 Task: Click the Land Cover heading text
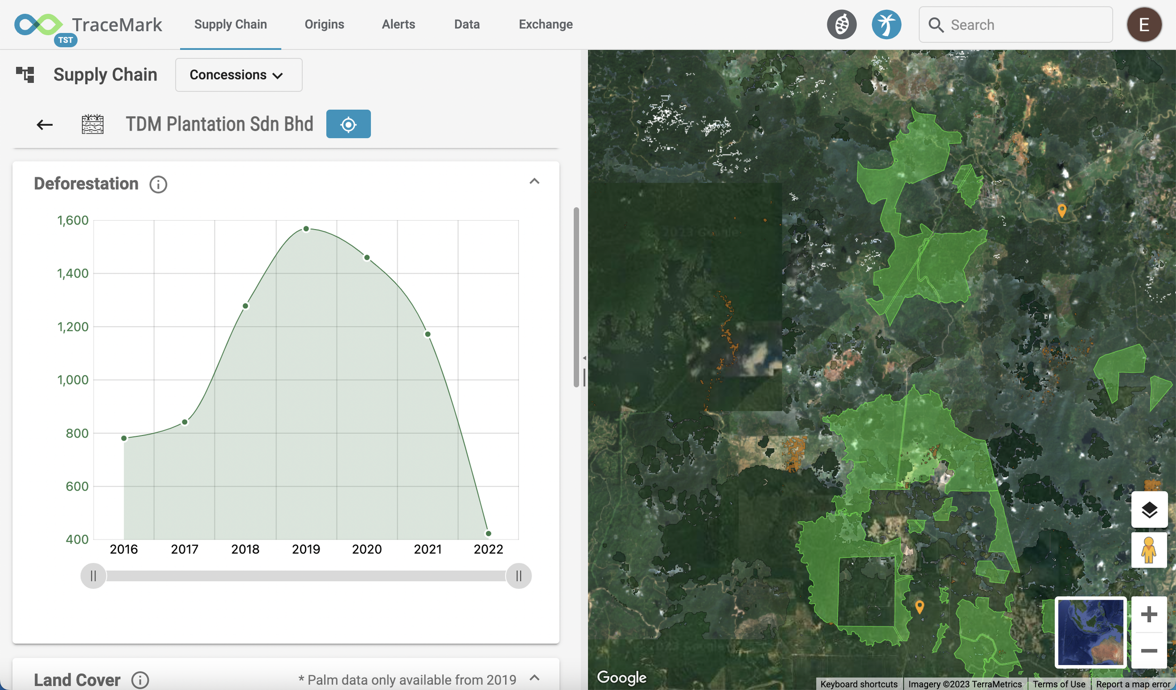click(77, 680)
